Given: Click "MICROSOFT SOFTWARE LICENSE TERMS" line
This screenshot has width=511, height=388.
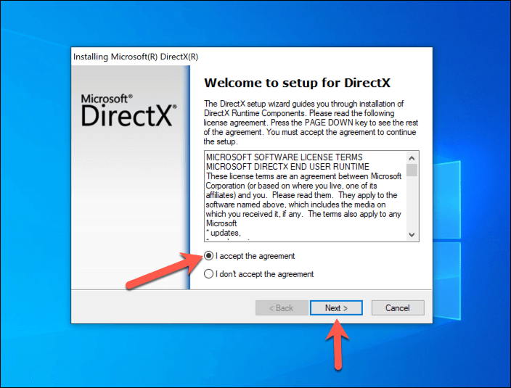Looking at the screenshot, I should [285, 157].
